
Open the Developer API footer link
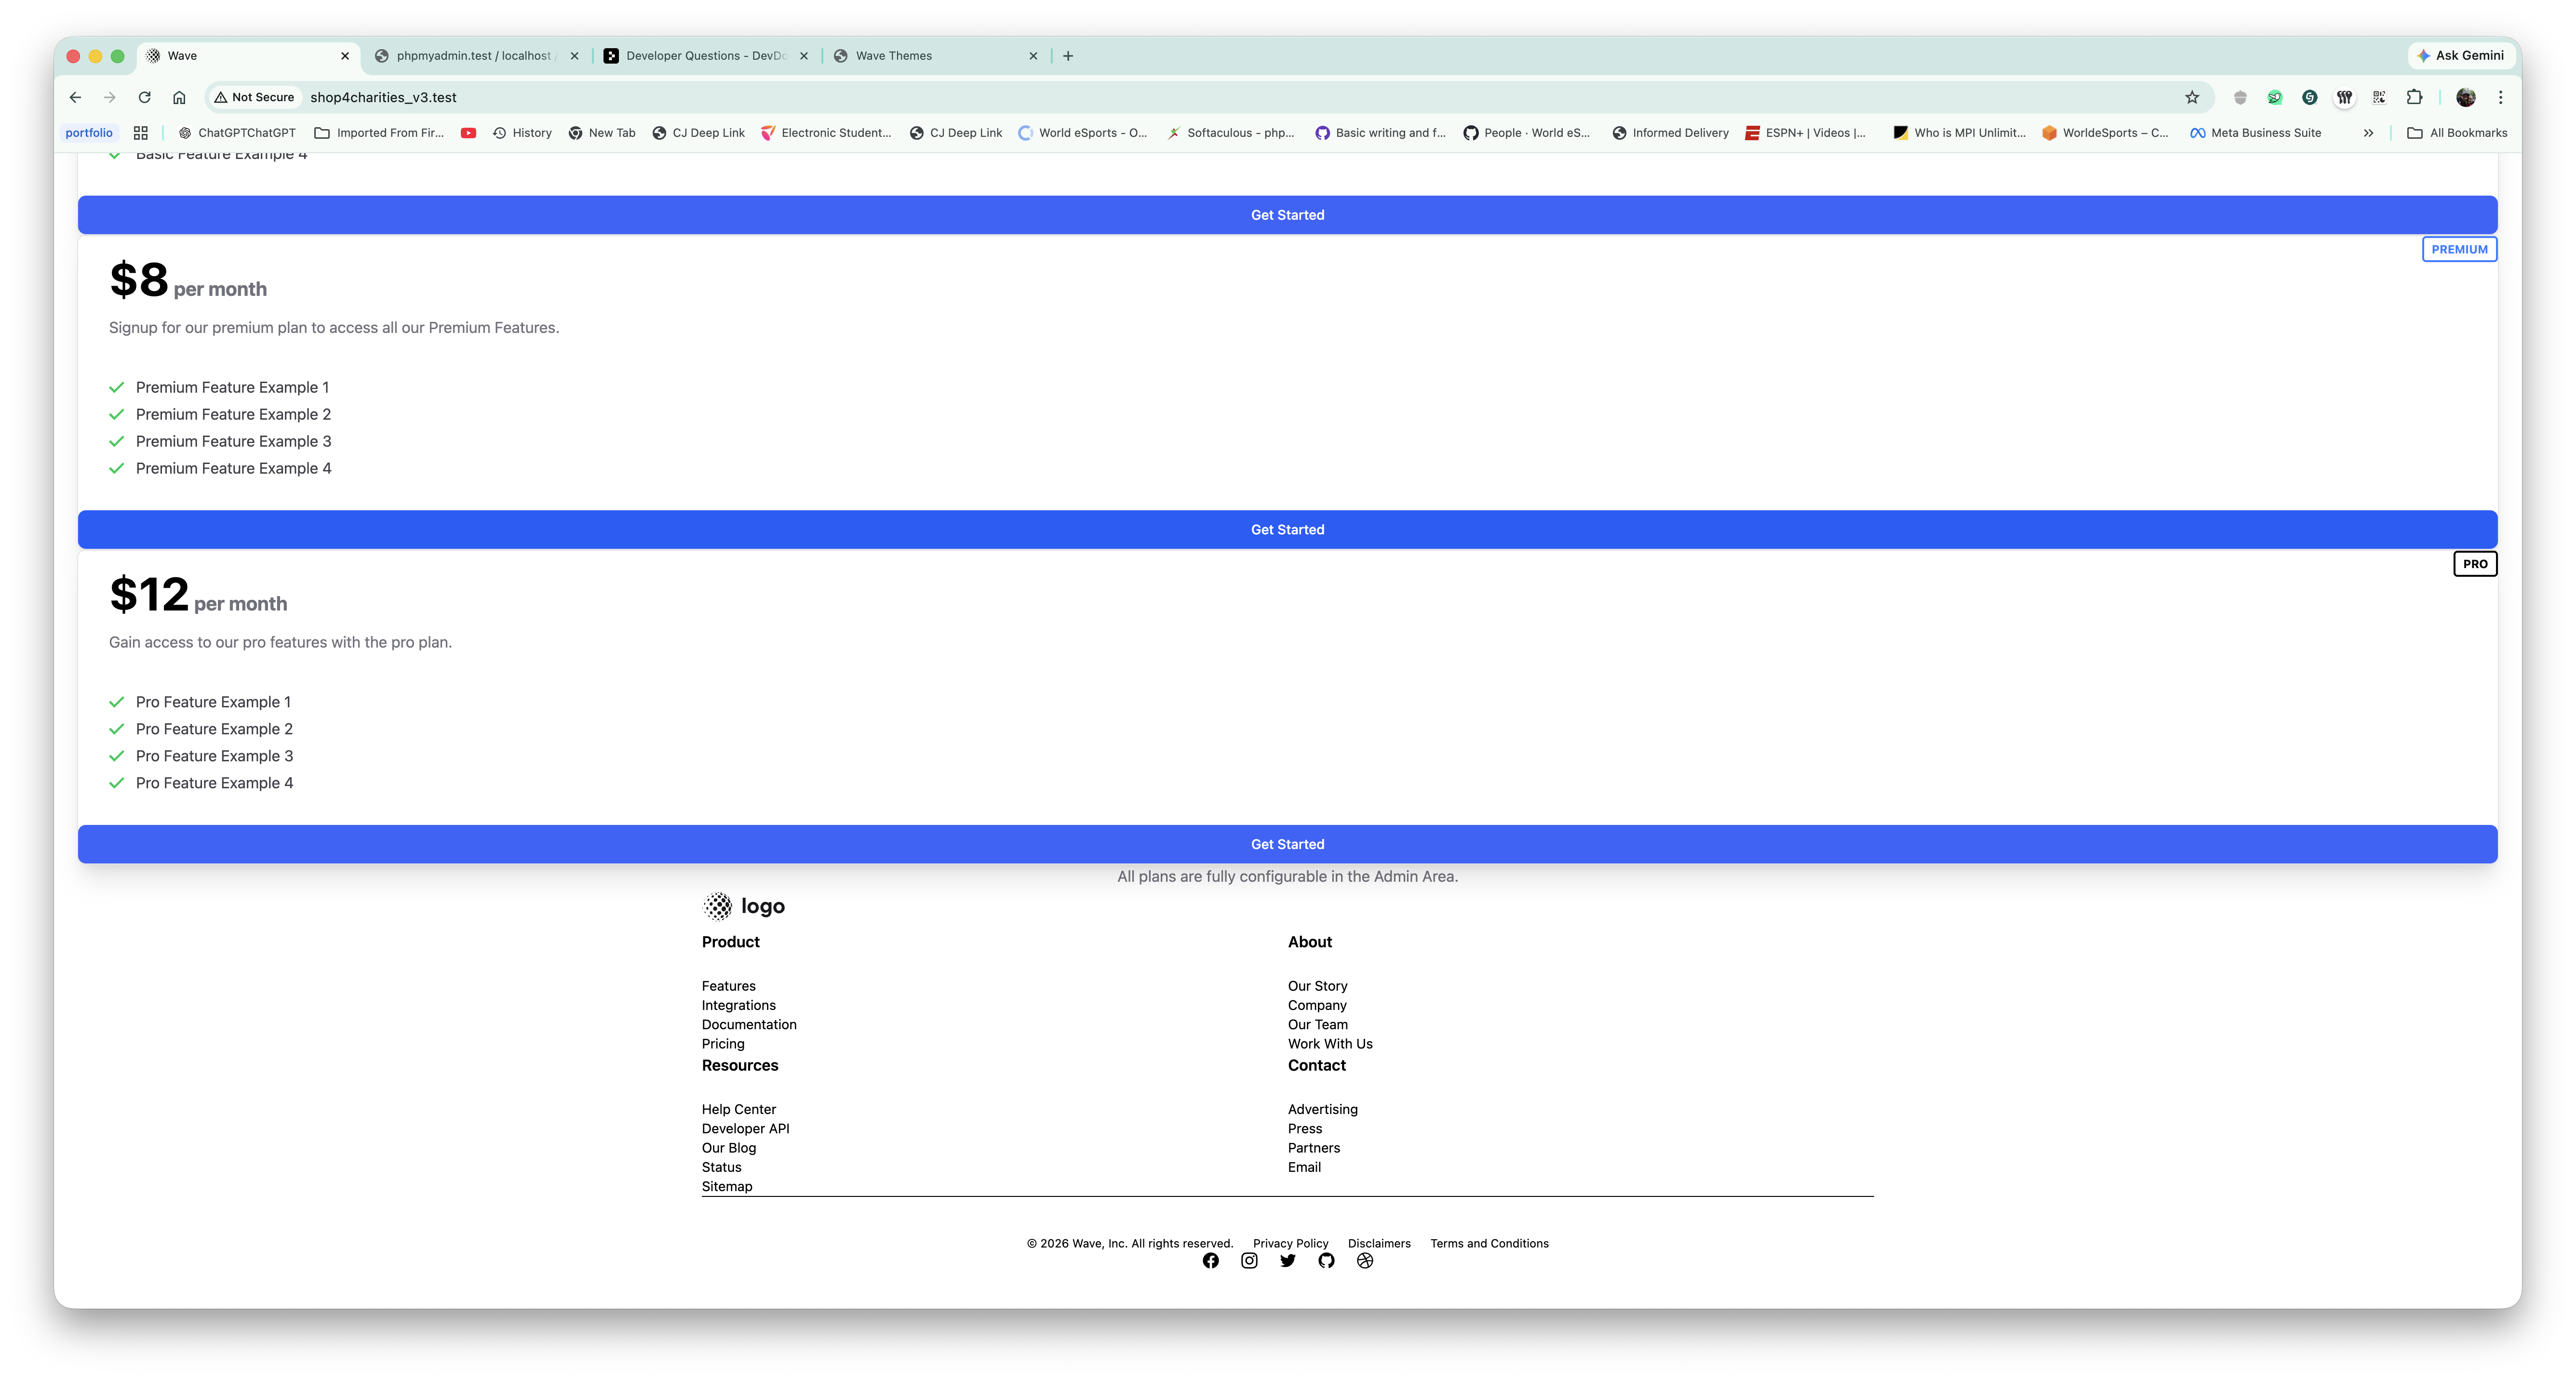pyautogui.click(x=746, y=1129)
